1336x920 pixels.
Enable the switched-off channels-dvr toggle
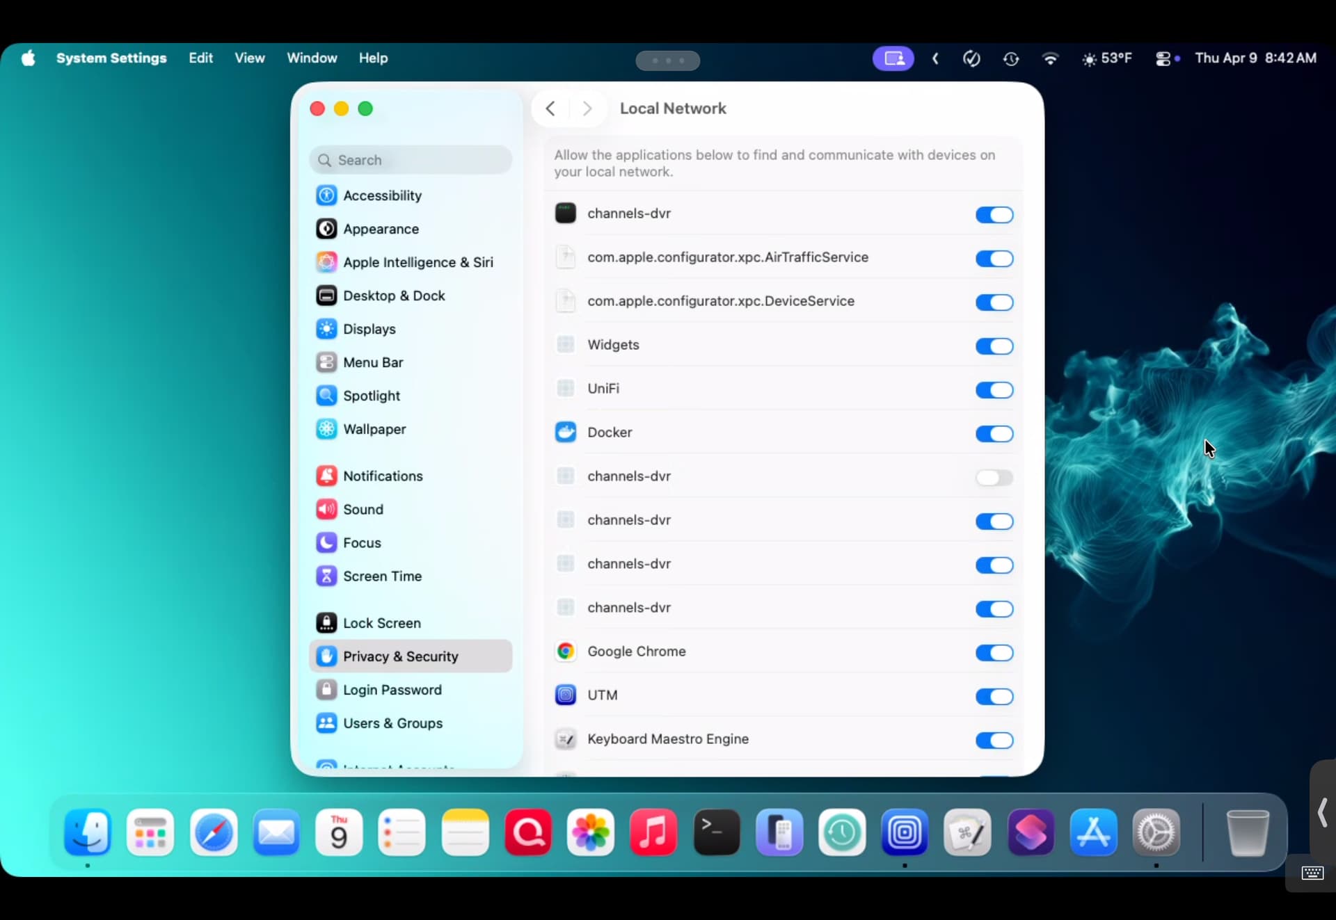(x=994, y=478)
